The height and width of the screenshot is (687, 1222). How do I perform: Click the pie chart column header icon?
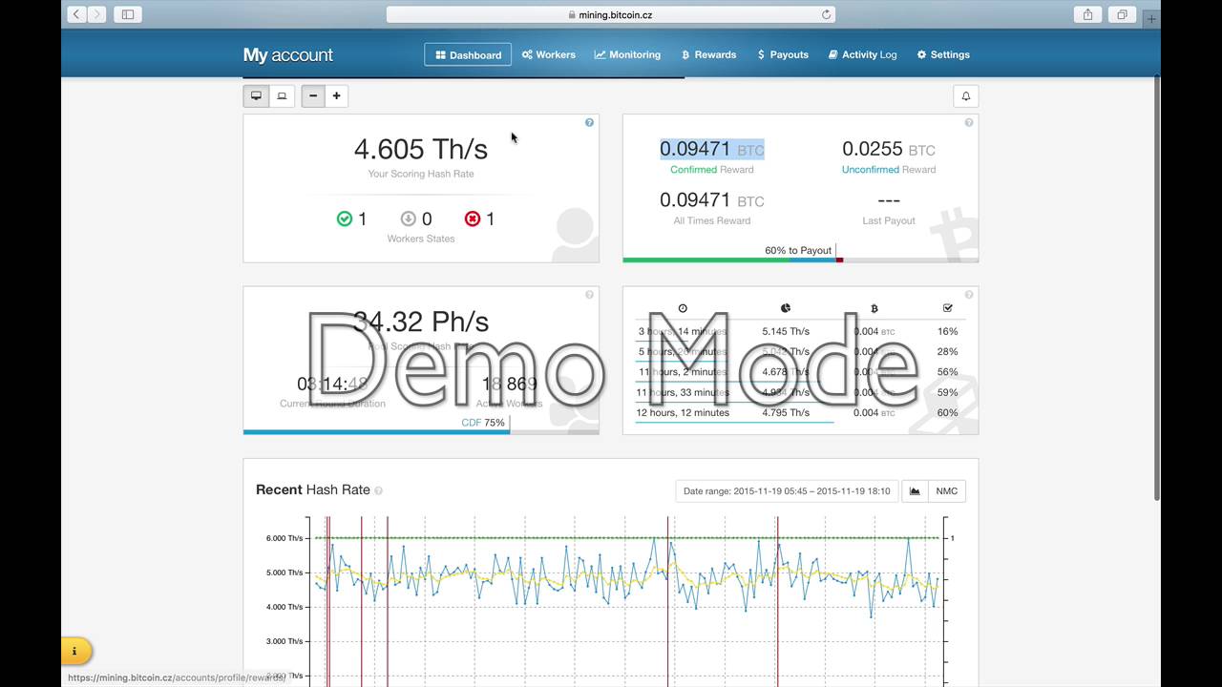click(x=786, y=308)
